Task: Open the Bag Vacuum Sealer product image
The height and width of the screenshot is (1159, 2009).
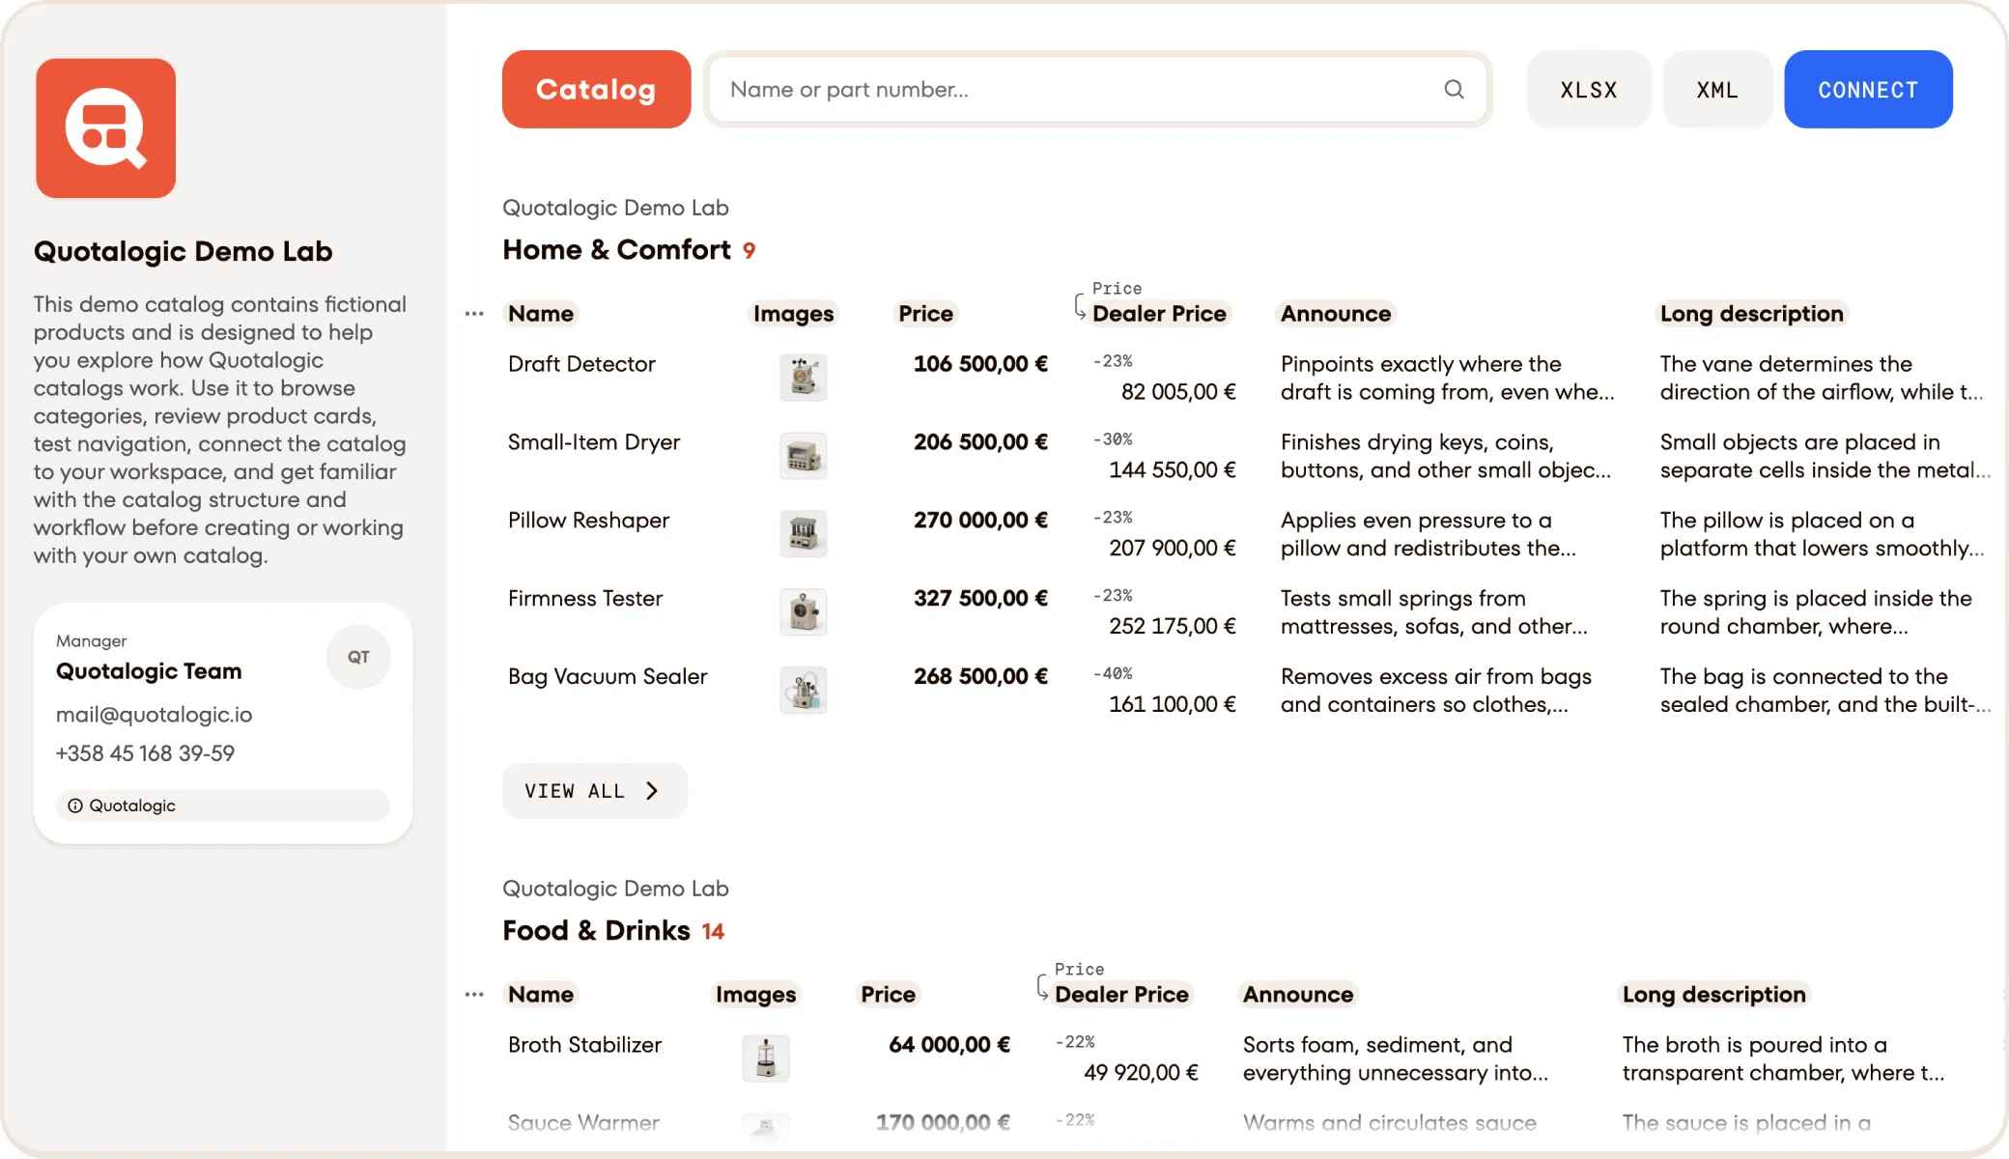Action: coord(804,691)
